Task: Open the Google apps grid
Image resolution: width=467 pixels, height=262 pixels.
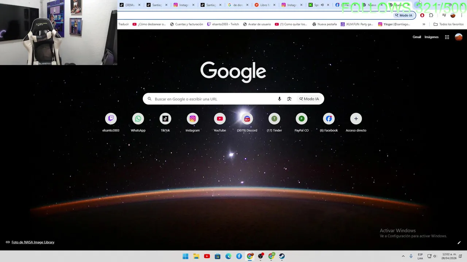Action: click(447, 37)
